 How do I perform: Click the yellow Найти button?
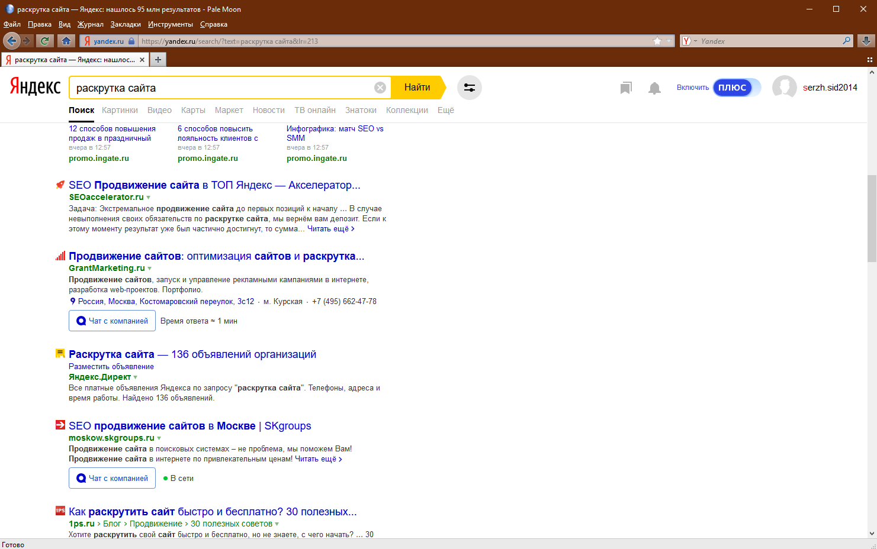tap(417, 88)
